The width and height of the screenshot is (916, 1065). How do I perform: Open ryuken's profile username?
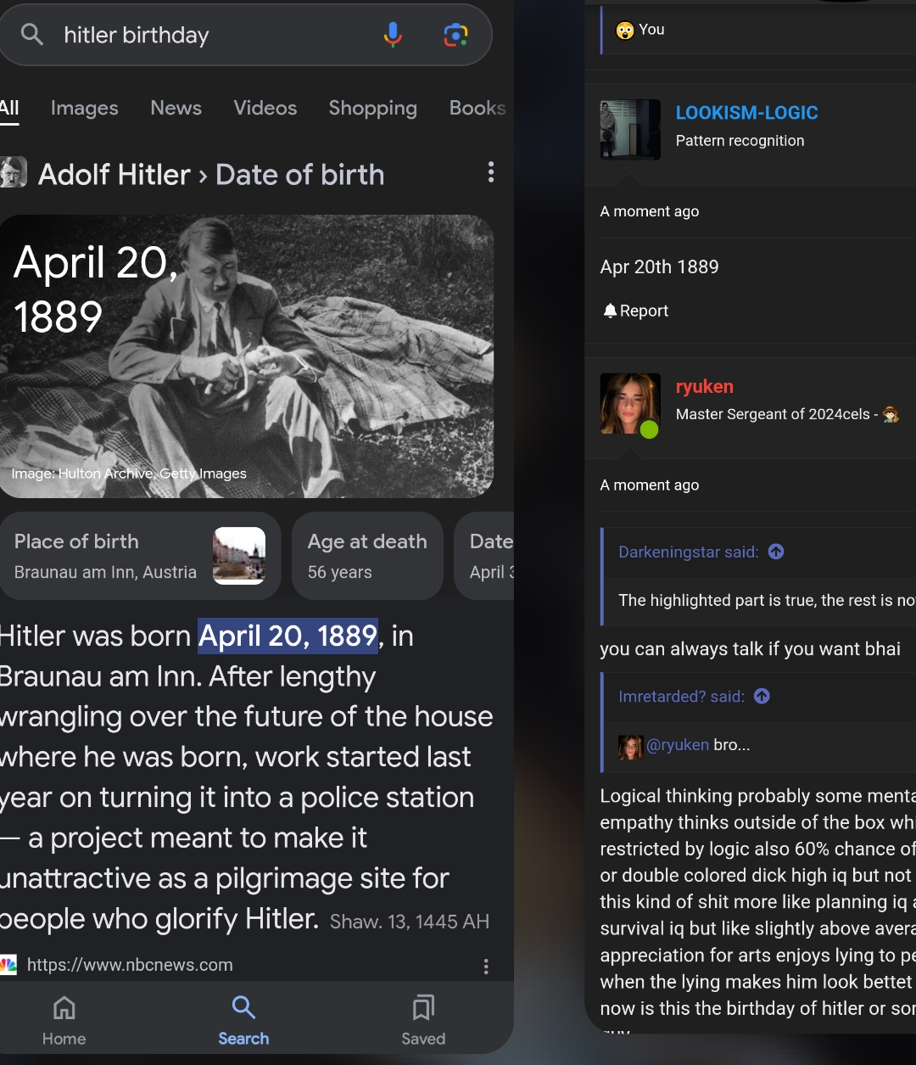tap(704, 387)
